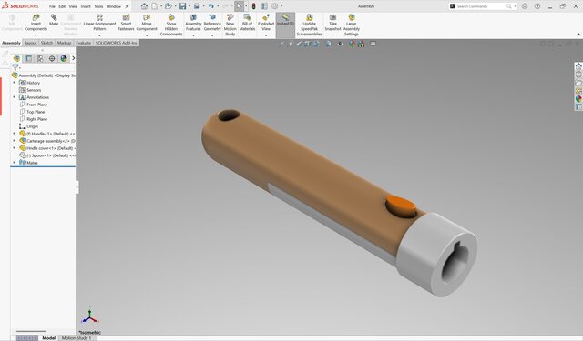The height and width of the screenshot is (341, 583).
Task: Open the File menu
Action: tap(52, 6)
